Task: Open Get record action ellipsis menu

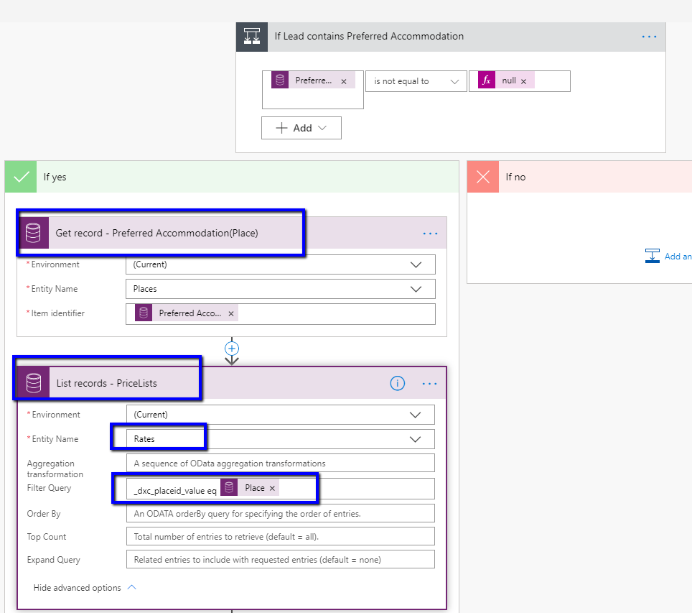Action: (x=430, y=234)
